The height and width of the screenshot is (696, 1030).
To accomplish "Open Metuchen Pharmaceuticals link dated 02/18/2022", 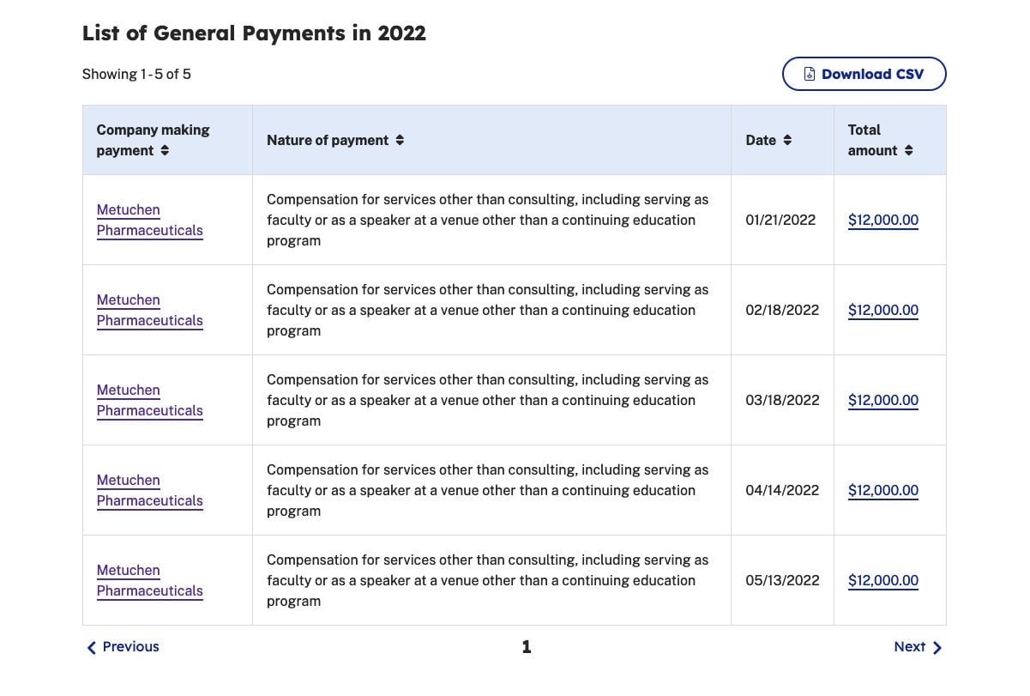I will click(x=149, y=310).
